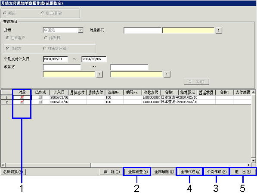The width and height of the screenshot is (257, 195).
Task: Select the 结账日 radio option
Action: coord(46,38)
